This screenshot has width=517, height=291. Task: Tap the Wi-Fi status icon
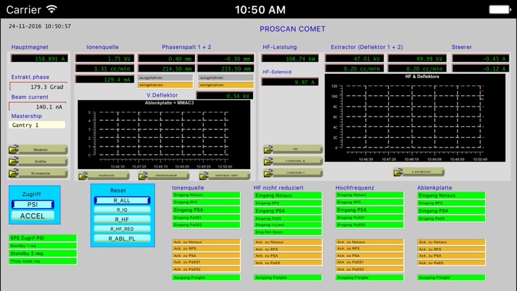pos(52,9)
